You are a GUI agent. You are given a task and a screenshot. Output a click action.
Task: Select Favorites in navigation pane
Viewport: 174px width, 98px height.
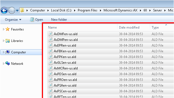[17, 29]
